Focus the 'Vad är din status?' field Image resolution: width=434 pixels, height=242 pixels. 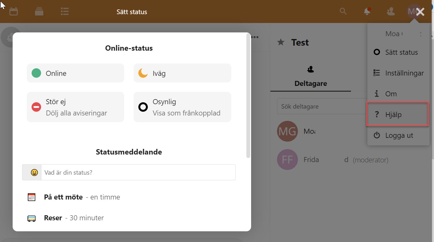coord(138,172)
